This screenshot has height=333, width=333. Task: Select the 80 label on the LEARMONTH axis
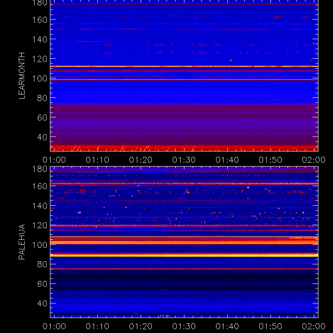coord(42,98)
